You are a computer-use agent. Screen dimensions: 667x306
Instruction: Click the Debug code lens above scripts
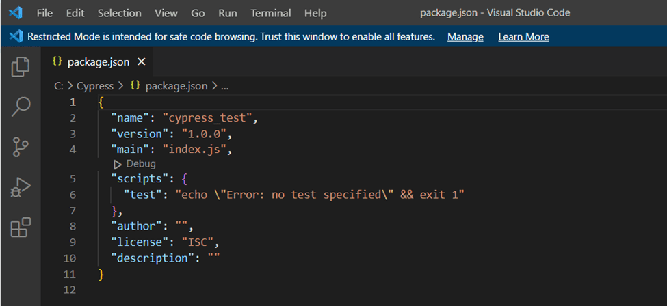(x=135, y=164)
